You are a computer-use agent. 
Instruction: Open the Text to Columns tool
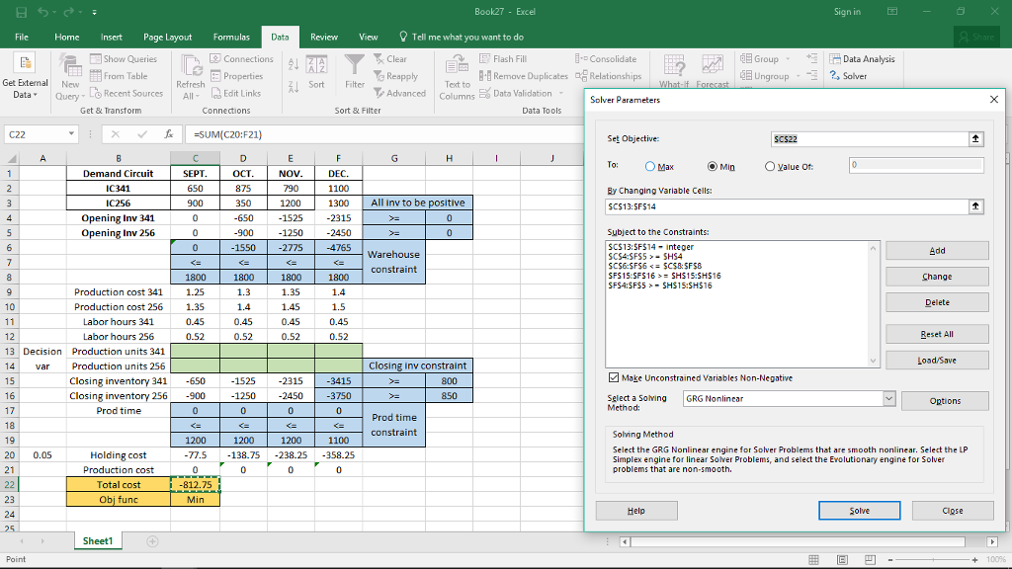(457, 67)
